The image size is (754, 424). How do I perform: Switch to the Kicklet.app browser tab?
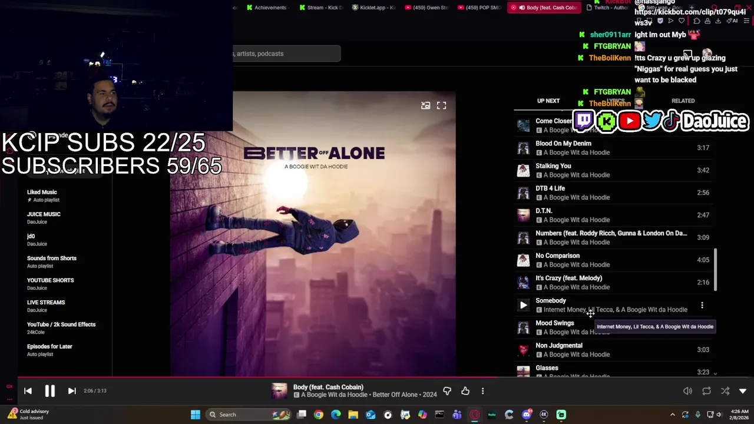tap(374, 8)
